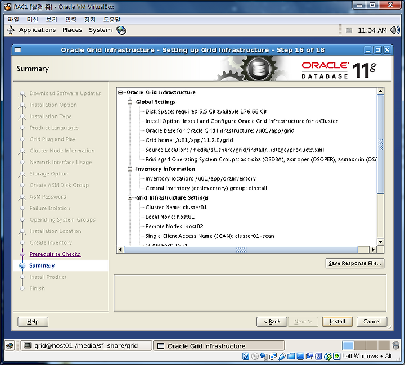
Task: Click horizontal scroll left arrow
Action: (120, 250)
